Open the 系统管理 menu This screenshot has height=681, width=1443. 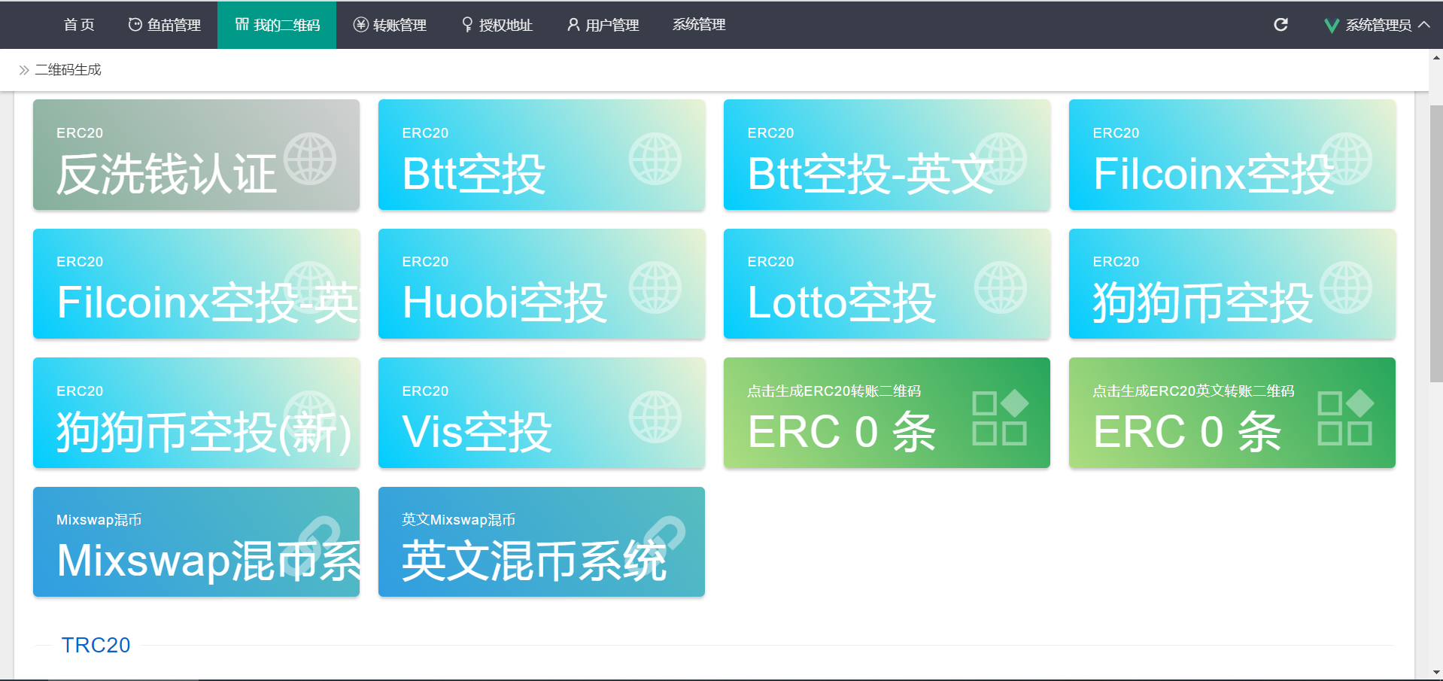[699, 25]
